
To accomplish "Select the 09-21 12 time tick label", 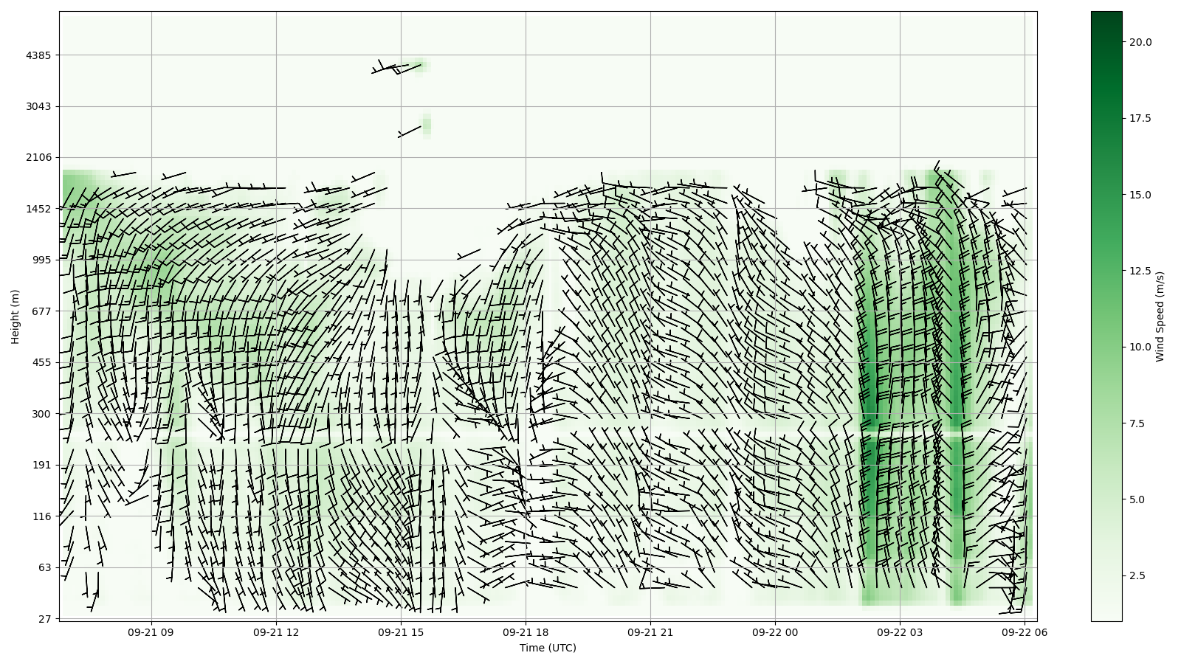I will click(x=276, y=632).
